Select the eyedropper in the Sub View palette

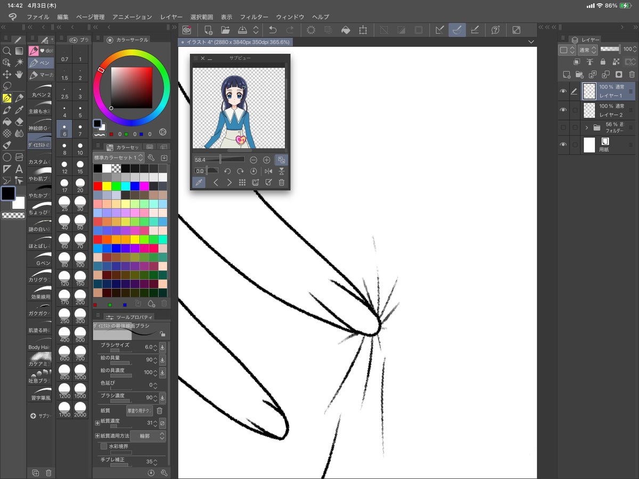click(199, 182)
